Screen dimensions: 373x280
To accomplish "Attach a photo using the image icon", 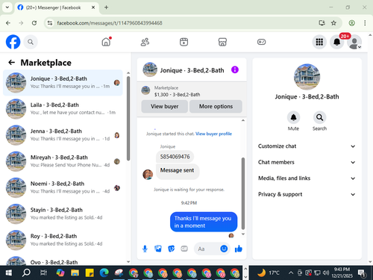I will tap(158, 249).
